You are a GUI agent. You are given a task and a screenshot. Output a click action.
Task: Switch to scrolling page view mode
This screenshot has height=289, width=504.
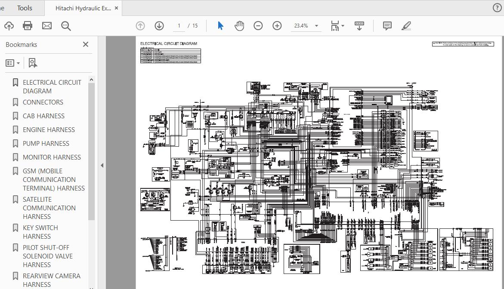[359, 25]
